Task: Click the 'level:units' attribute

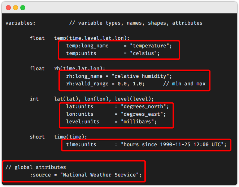Action: point(83,122)
